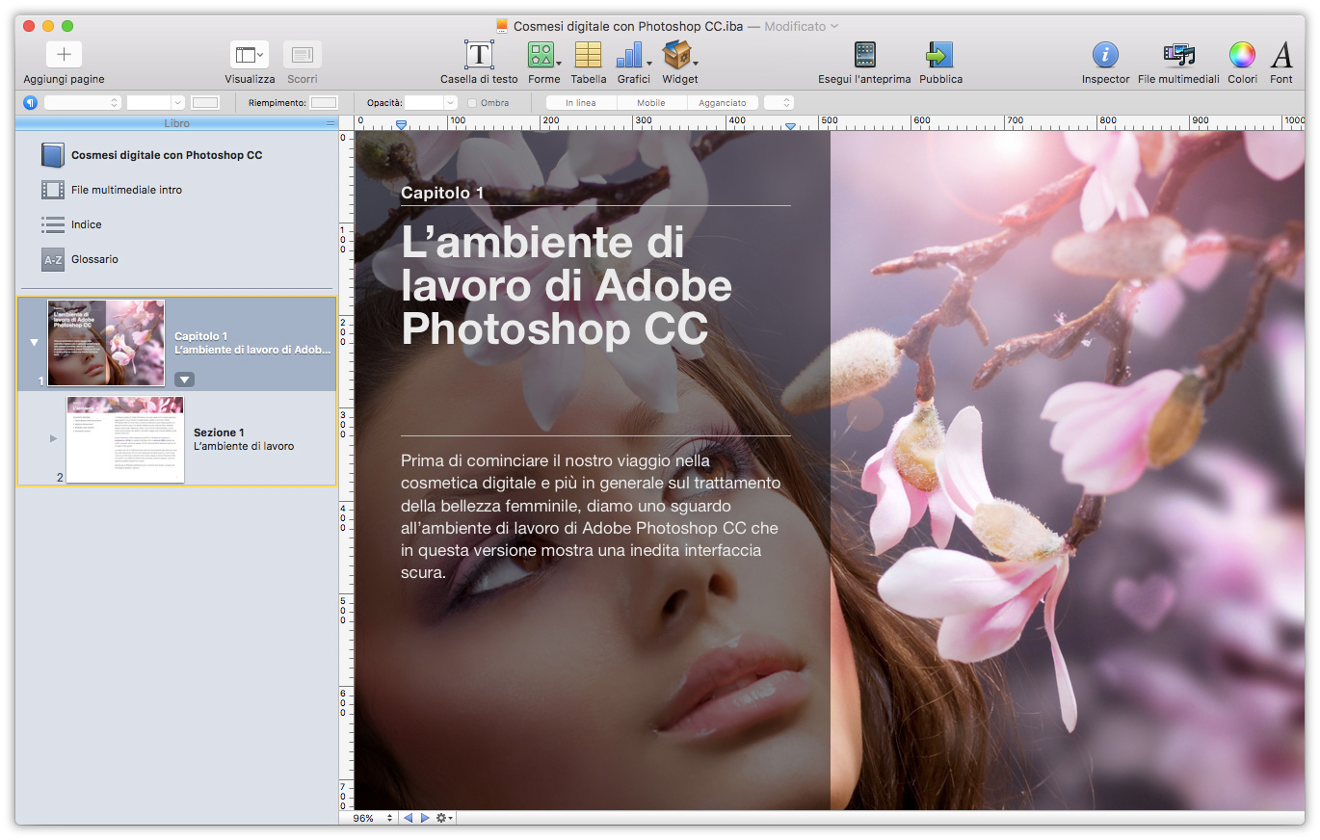This screenshot has height=840, width=1320.
Task: Insert a Casella di testo
Action: tap(479, 55)
